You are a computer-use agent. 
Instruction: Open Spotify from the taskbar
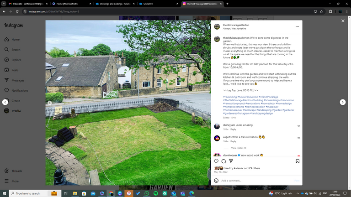coord(156,193)
